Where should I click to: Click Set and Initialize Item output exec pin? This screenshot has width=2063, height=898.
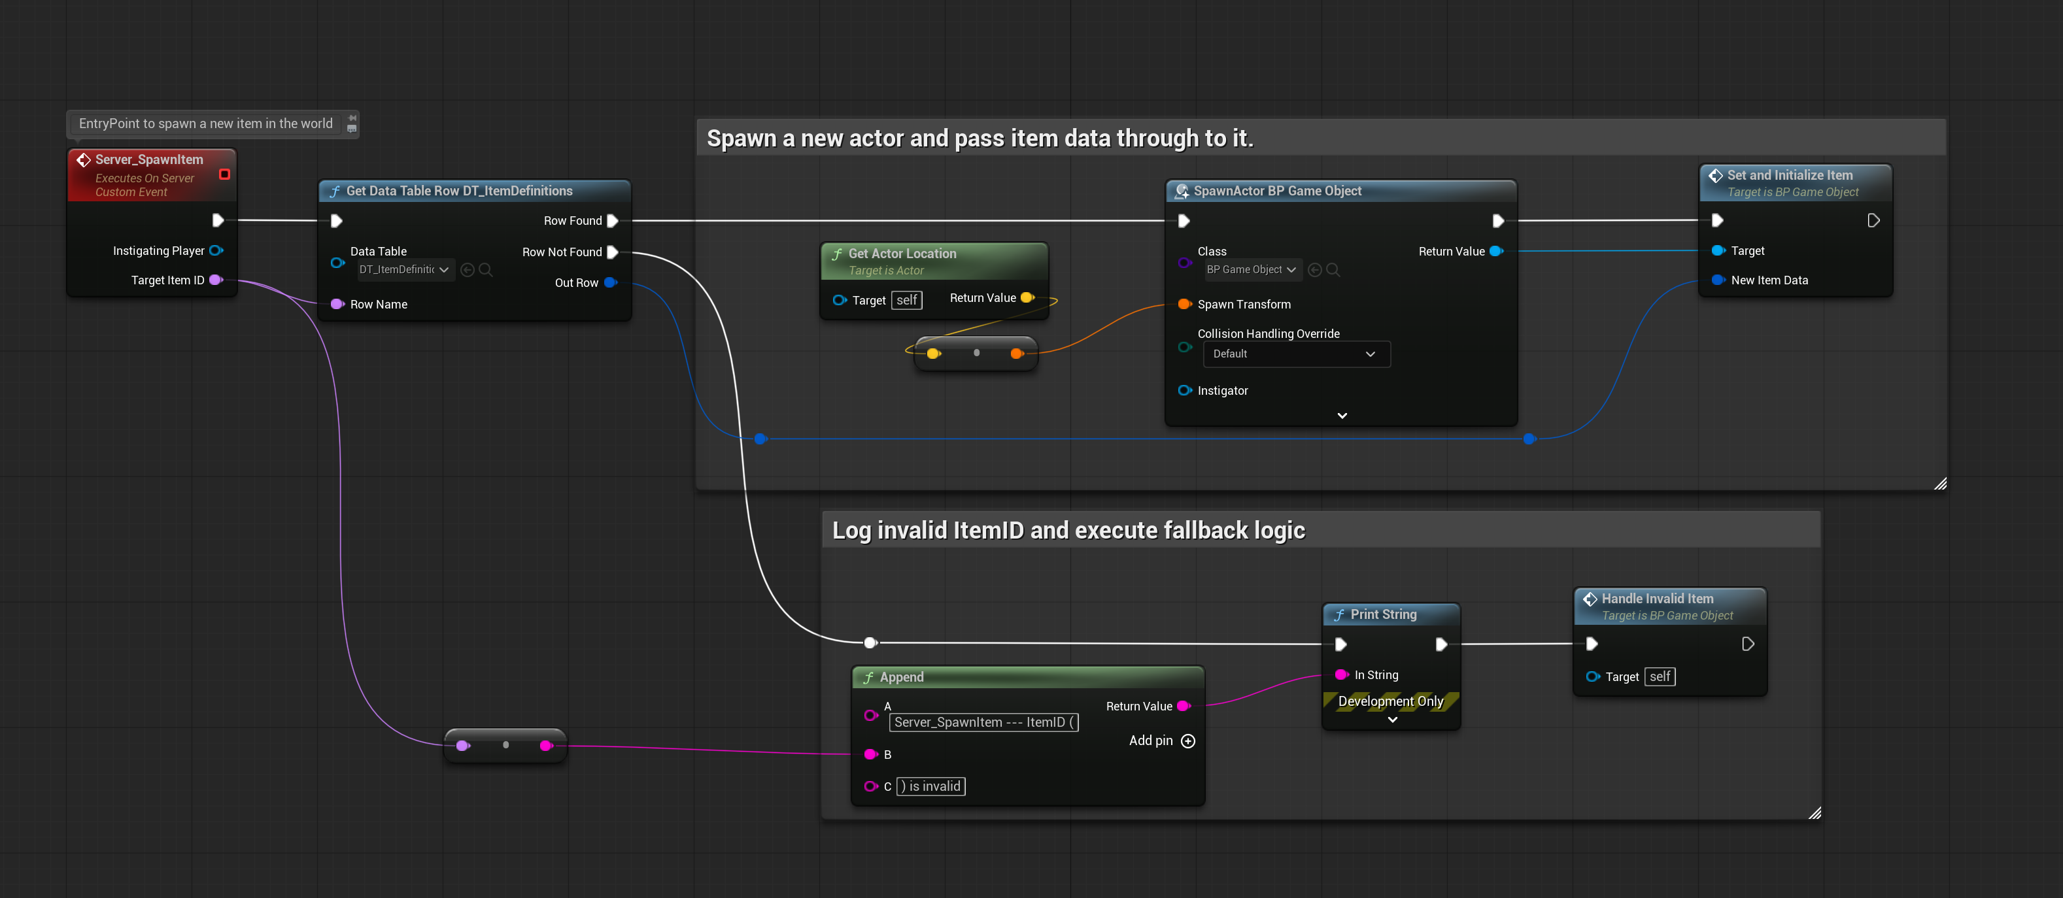(x=1874, y=220)
